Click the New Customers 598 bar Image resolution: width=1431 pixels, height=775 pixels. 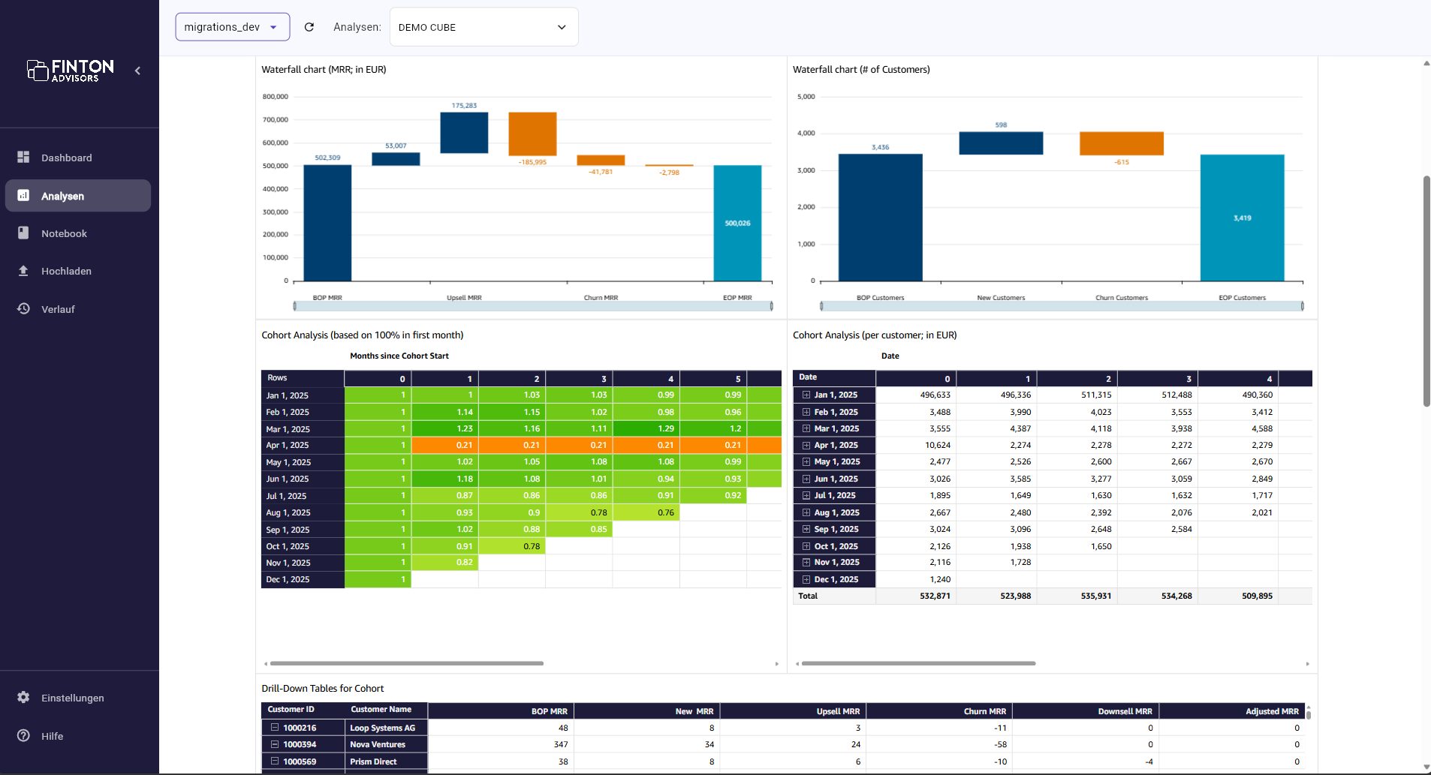coord(1001,143)
